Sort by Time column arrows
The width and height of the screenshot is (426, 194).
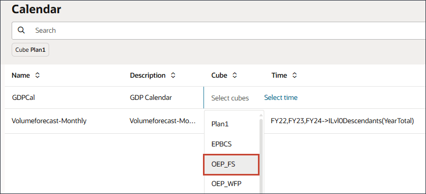tap(294, 76)
